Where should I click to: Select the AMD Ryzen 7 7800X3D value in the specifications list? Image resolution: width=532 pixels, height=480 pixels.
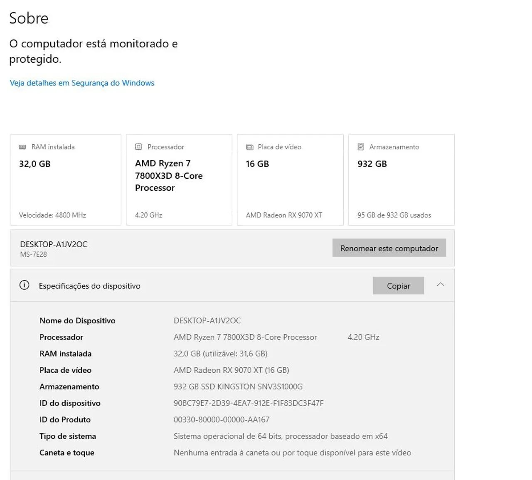pos(245,337)
